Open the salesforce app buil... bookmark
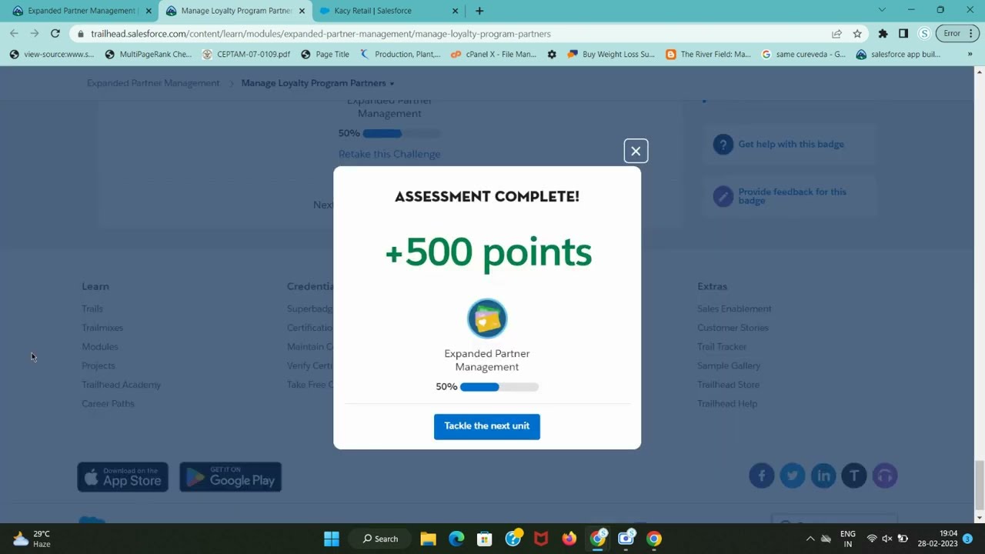Viewport: 985px width, 554px height. pos(898,55)
